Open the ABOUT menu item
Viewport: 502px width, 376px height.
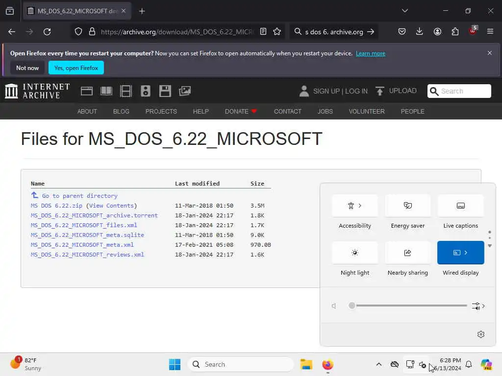tap(87, 111)
